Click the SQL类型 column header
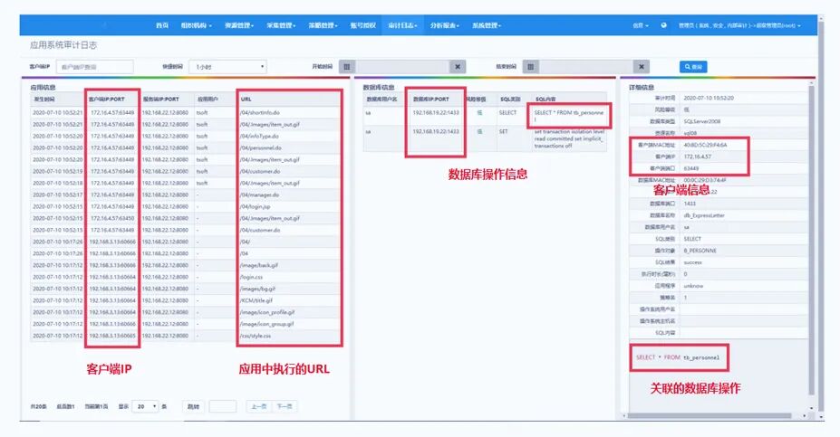Screen dimensions: 840x437 coord(510,100)
